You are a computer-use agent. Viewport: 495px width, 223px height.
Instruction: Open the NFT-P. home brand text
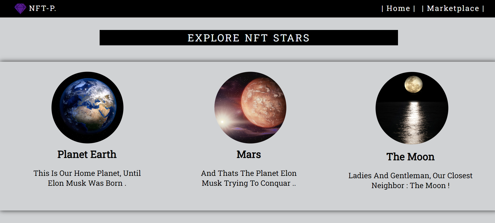pos(42,8)
